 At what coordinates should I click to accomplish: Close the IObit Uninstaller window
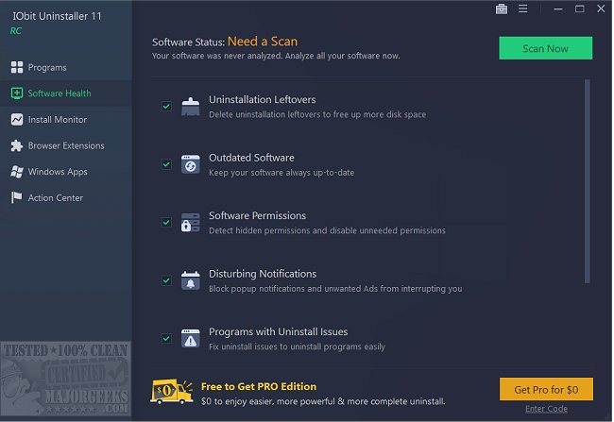coord(603,8)
